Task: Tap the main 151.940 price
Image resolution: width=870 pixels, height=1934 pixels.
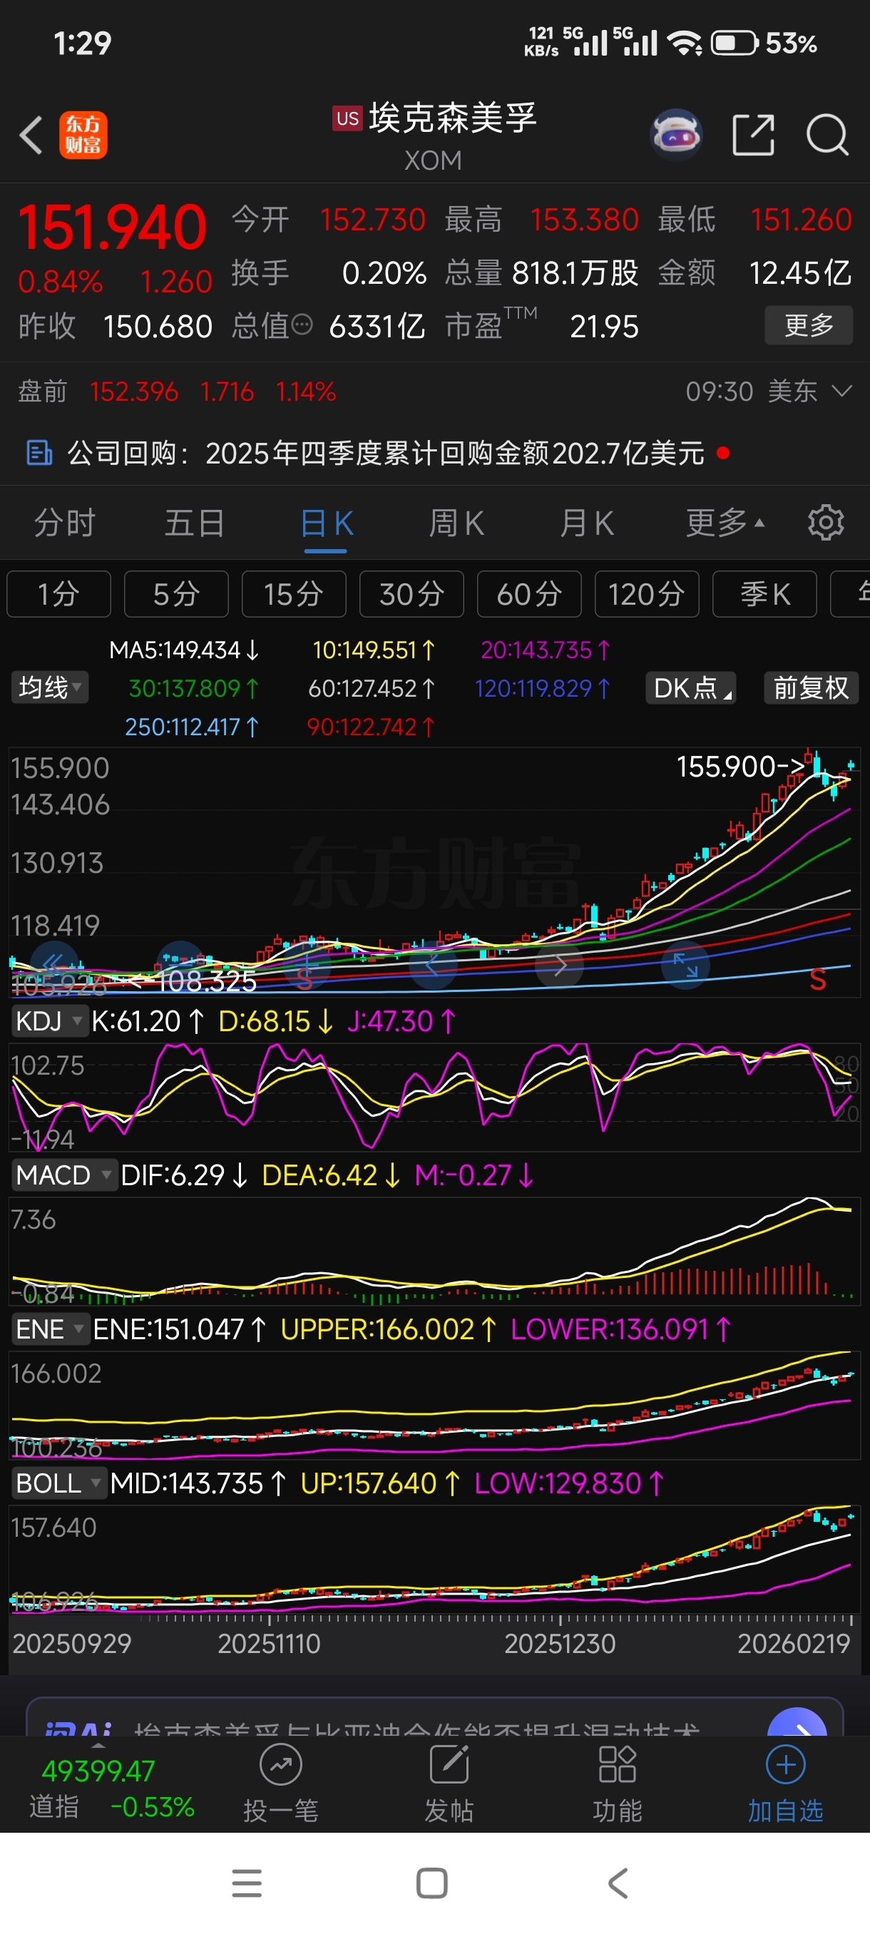Action: pyautogui.click(x=112, y=227)
